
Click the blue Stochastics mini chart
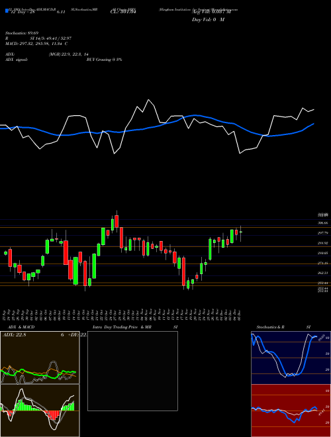[291, 358]
